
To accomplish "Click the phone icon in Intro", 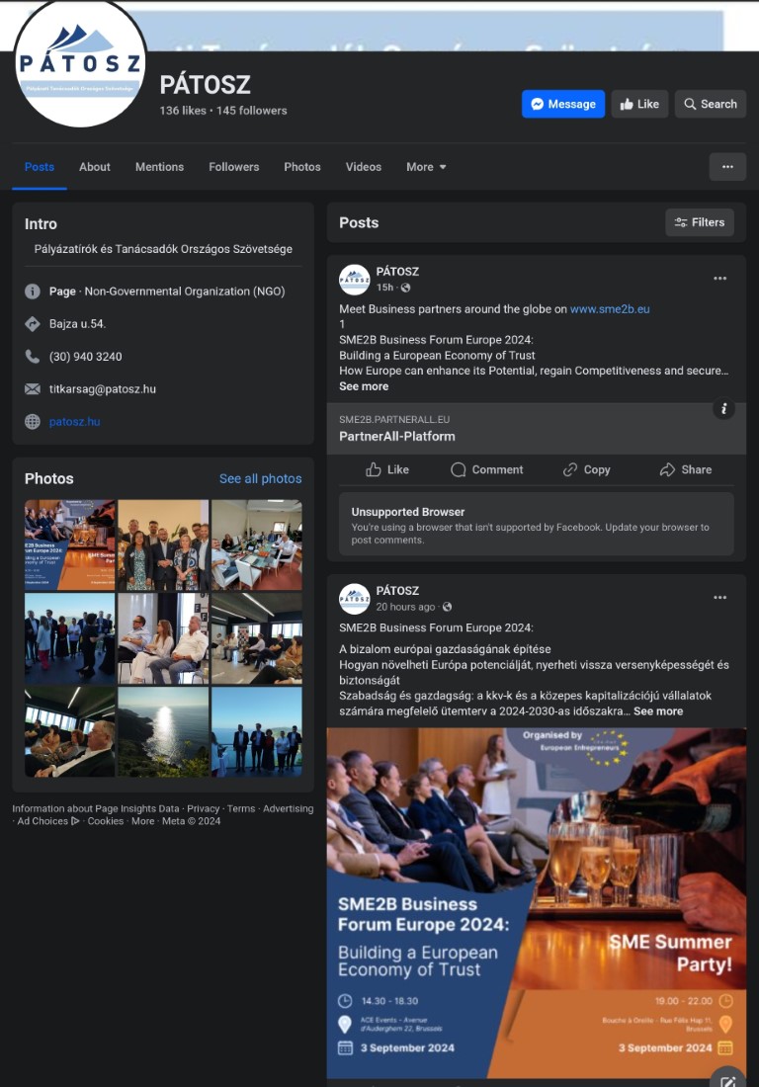I will [33, 357].
